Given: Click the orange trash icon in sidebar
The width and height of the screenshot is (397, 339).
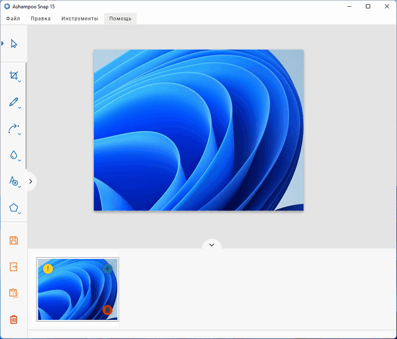Looking at the screenshot, I should point(14,320).
